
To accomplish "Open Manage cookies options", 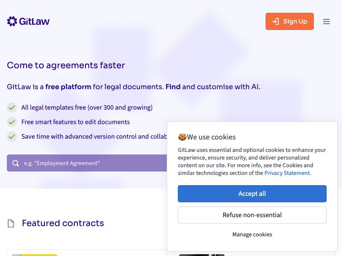I will 252,234.
